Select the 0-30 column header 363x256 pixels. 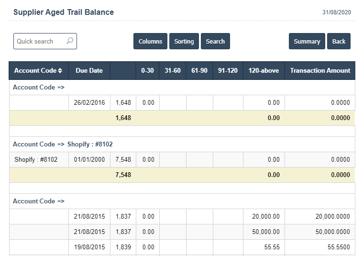[x=147, y=70]
